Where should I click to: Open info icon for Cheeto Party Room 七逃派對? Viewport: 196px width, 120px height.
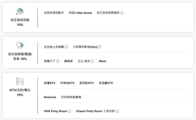point(117,111)
